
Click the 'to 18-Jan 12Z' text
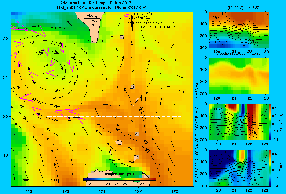coord(139,17)
